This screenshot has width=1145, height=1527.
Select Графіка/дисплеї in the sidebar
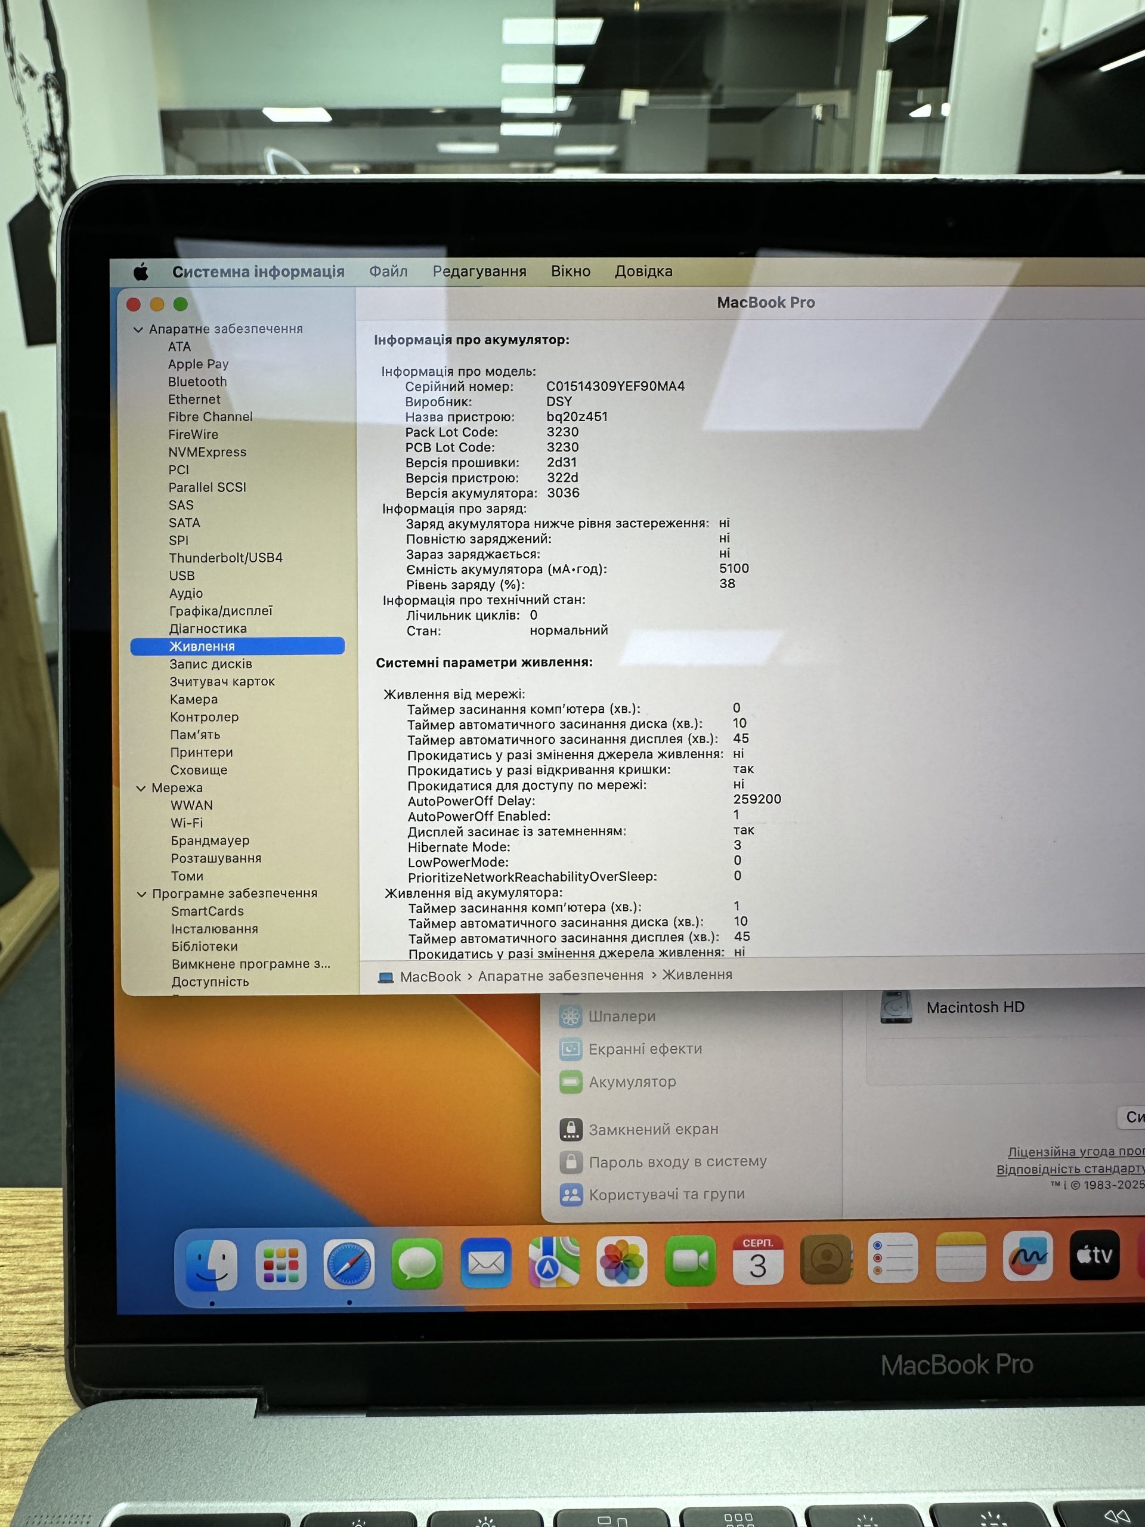click(221, 611)
